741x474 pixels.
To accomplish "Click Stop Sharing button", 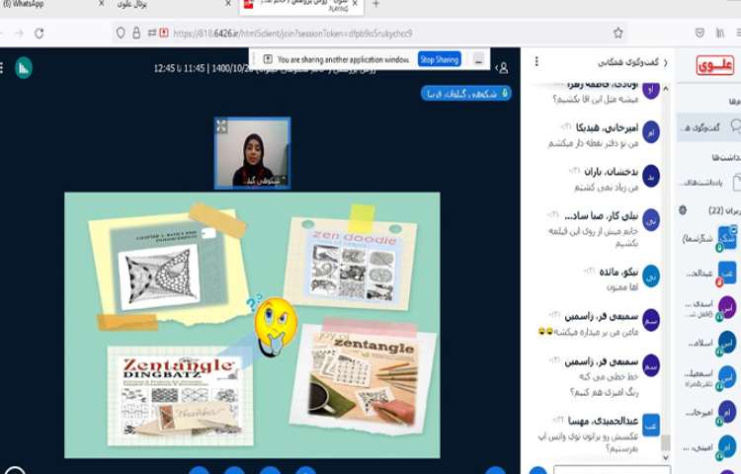I will [x=440, y=59].
